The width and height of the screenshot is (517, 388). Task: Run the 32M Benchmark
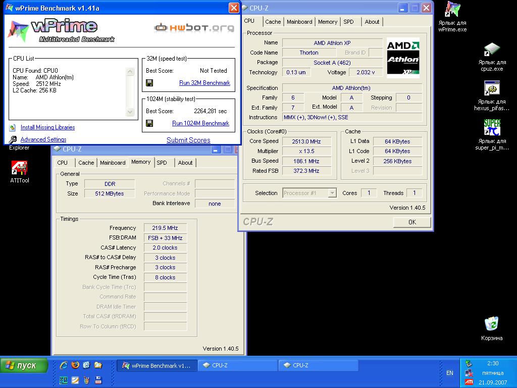[x=205, y=83]
